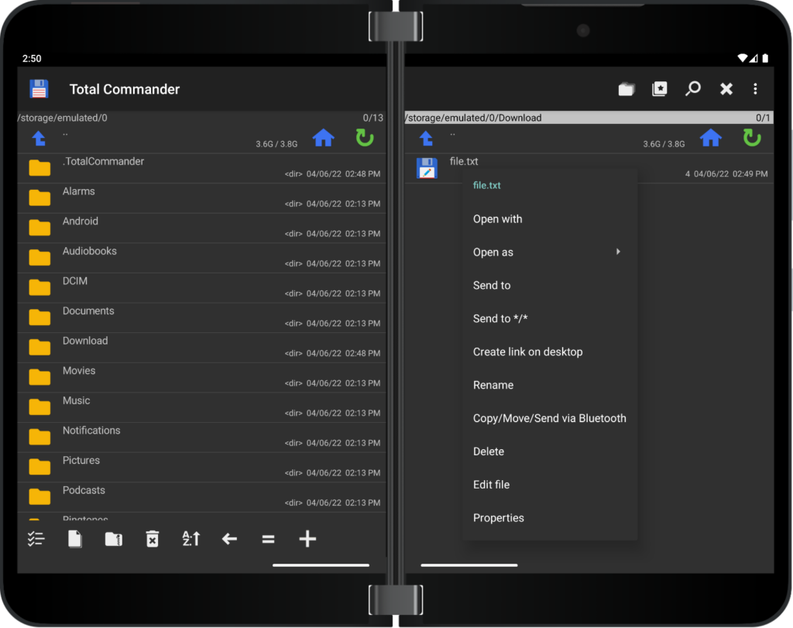This screenshot has height=628, width=793.
Task: Open the search icon in the top toolbar
Action: point(692,88)
